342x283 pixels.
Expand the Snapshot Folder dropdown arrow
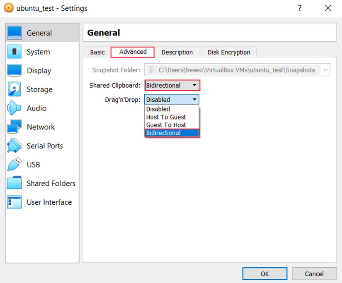pos(325,70)
